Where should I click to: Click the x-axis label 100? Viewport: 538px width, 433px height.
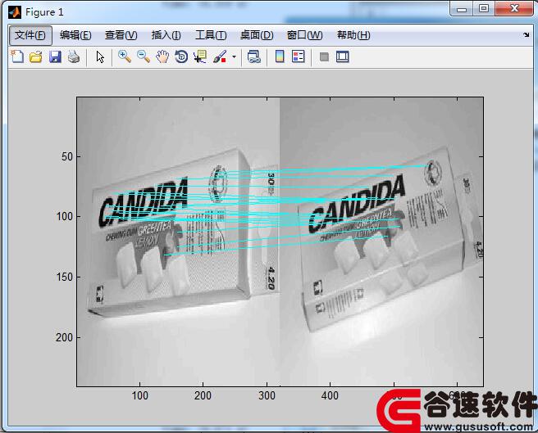(140, 395)
